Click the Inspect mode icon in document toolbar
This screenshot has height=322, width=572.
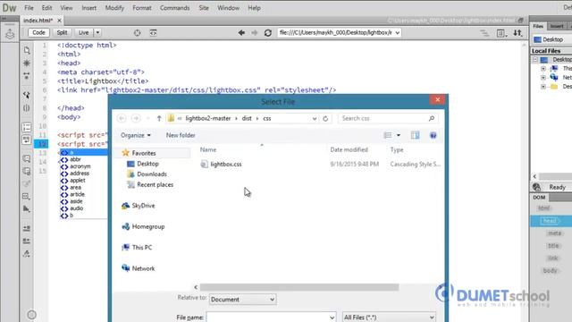(x=137, y=33)
